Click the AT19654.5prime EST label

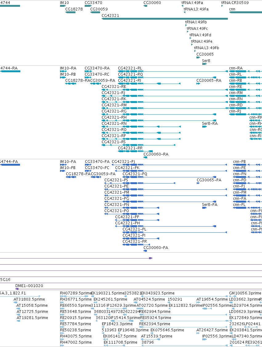212,299
